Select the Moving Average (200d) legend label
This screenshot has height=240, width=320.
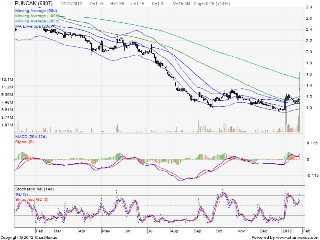click(38, 21)
